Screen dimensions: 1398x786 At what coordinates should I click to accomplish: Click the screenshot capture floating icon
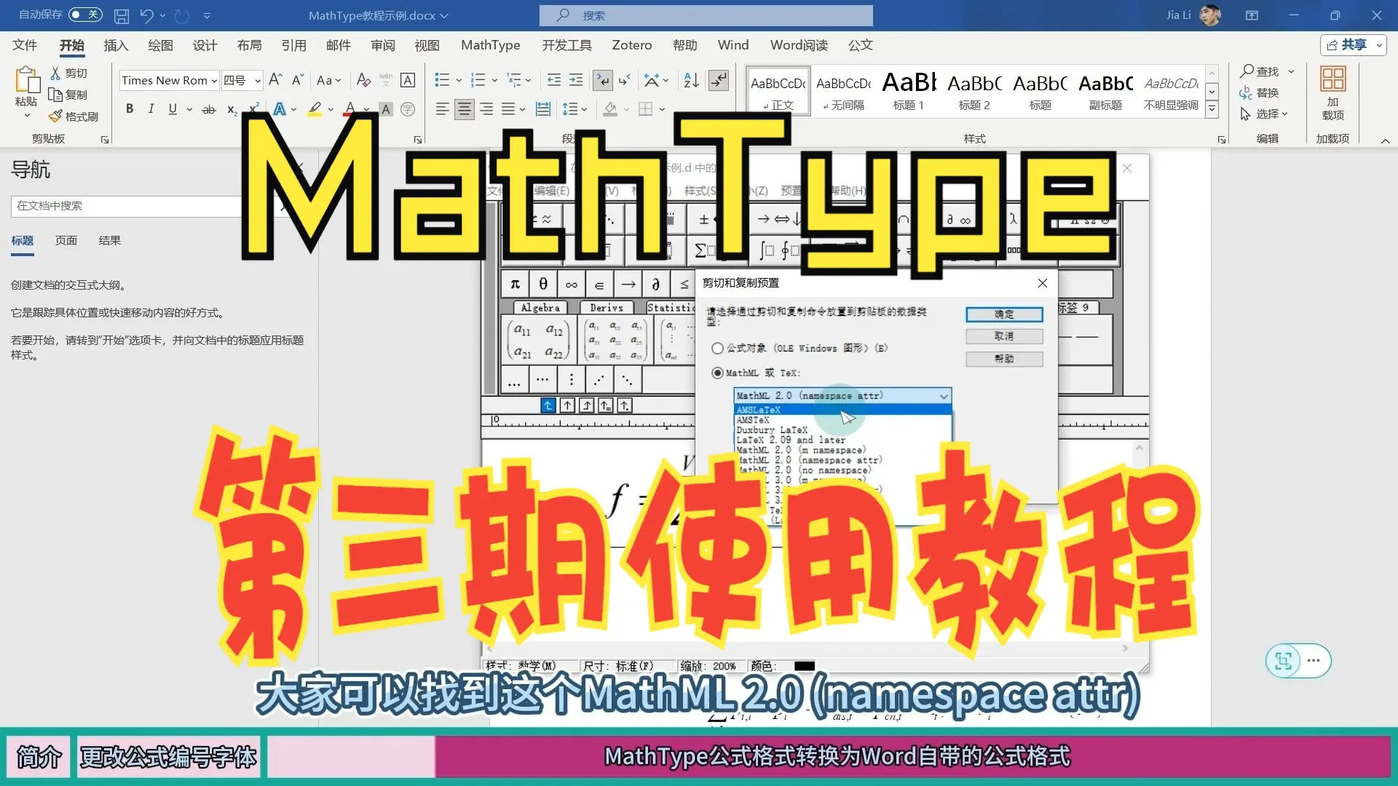[1283, 661]
